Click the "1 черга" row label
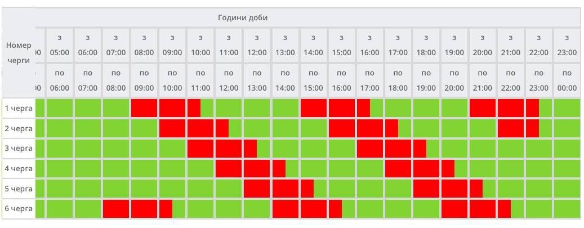 [19, 108]
